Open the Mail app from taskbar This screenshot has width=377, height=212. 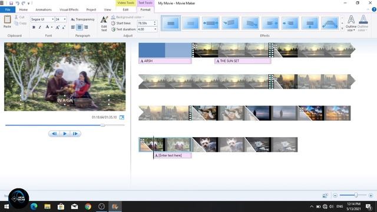pyautogui.click(x=75, y=207)
